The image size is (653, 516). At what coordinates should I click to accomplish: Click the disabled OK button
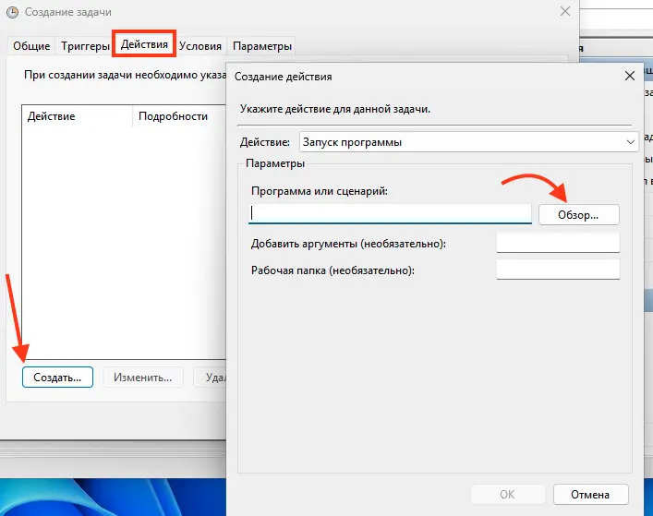click(x=507, y=495)
